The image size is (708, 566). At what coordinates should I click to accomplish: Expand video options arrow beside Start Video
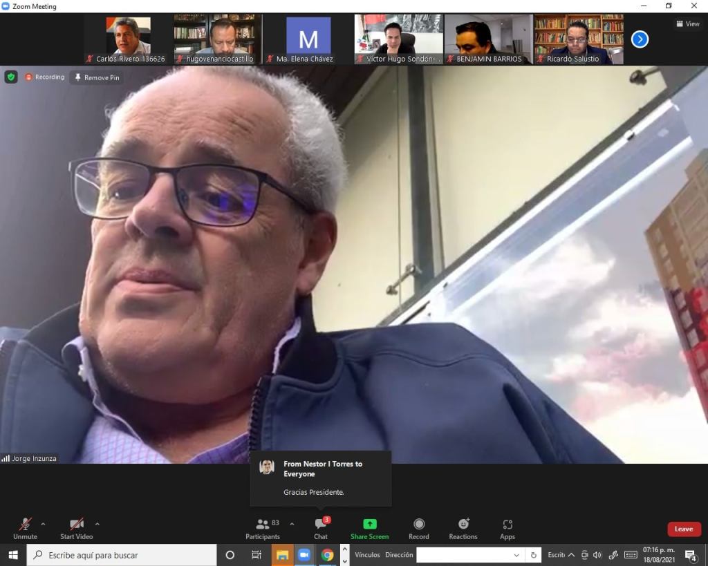tap(97, 524)
